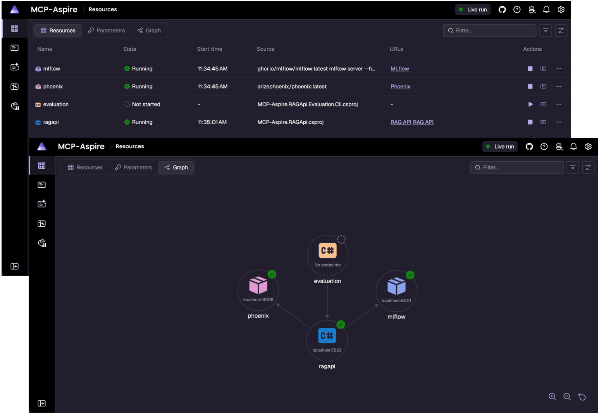The height and width of the screenshot is (414, 599).
Task: Switch to Resources tab in front window
Action: tap(85, 168)
